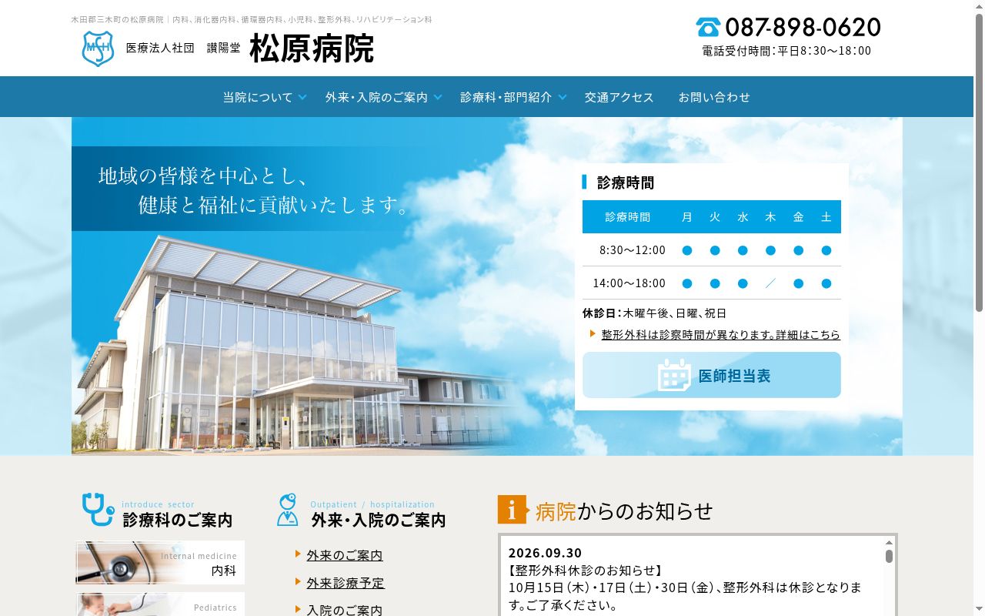
Task: Click the orange arrow before 整形外科は診察時間が異なります
Action: tap(593, 333)
